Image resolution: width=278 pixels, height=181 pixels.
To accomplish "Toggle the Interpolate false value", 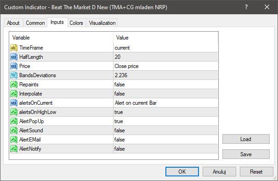I will click(165, 94).
